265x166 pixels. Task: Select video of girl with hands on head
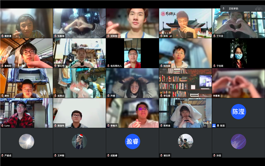132,83
